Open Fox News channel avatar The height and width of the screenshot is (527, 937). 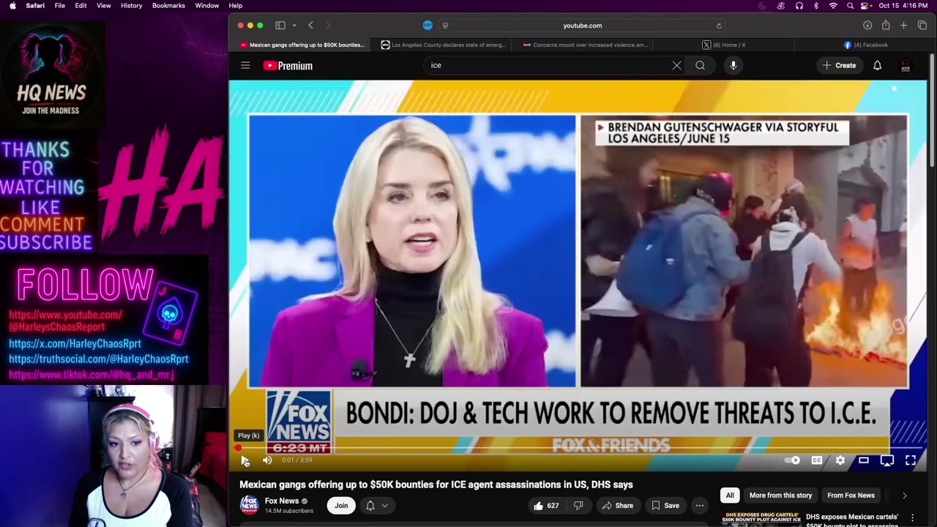pos(249,505)
